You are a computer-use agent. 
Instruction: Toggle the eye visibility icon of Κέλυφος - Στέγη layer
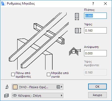(x=15, y=95)
